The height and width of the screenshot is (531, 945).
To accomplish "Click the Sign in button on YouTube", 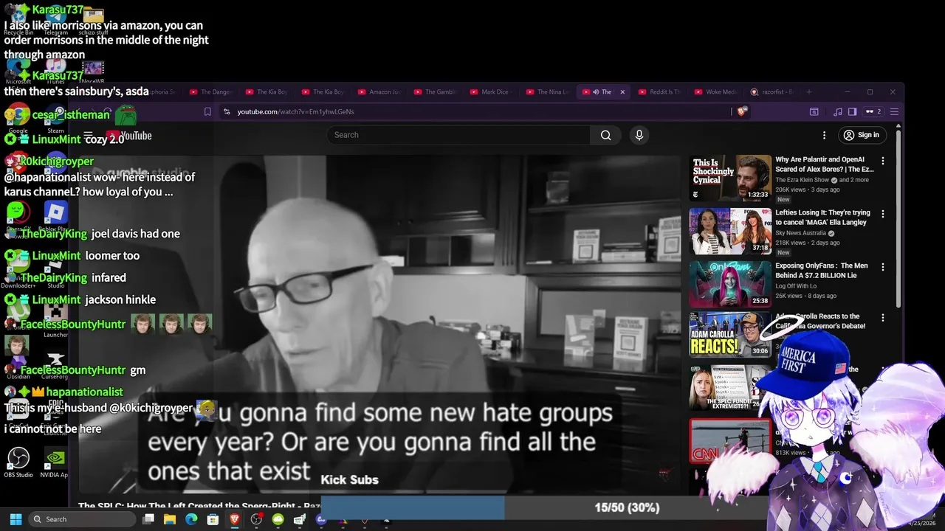I will (x=862, y=135).
